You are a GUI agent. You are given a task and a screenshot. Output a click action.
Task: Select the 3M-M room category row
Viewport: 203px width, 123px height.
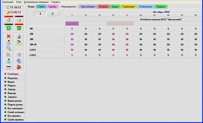[47, 45]
